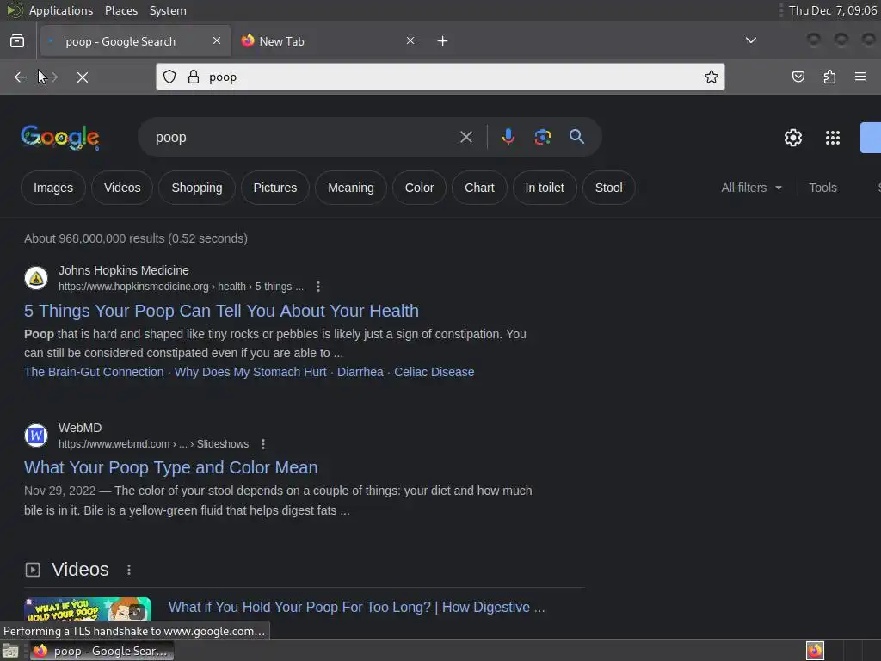
Task: Search by image with Google Lens
Action: click(542, 137)
